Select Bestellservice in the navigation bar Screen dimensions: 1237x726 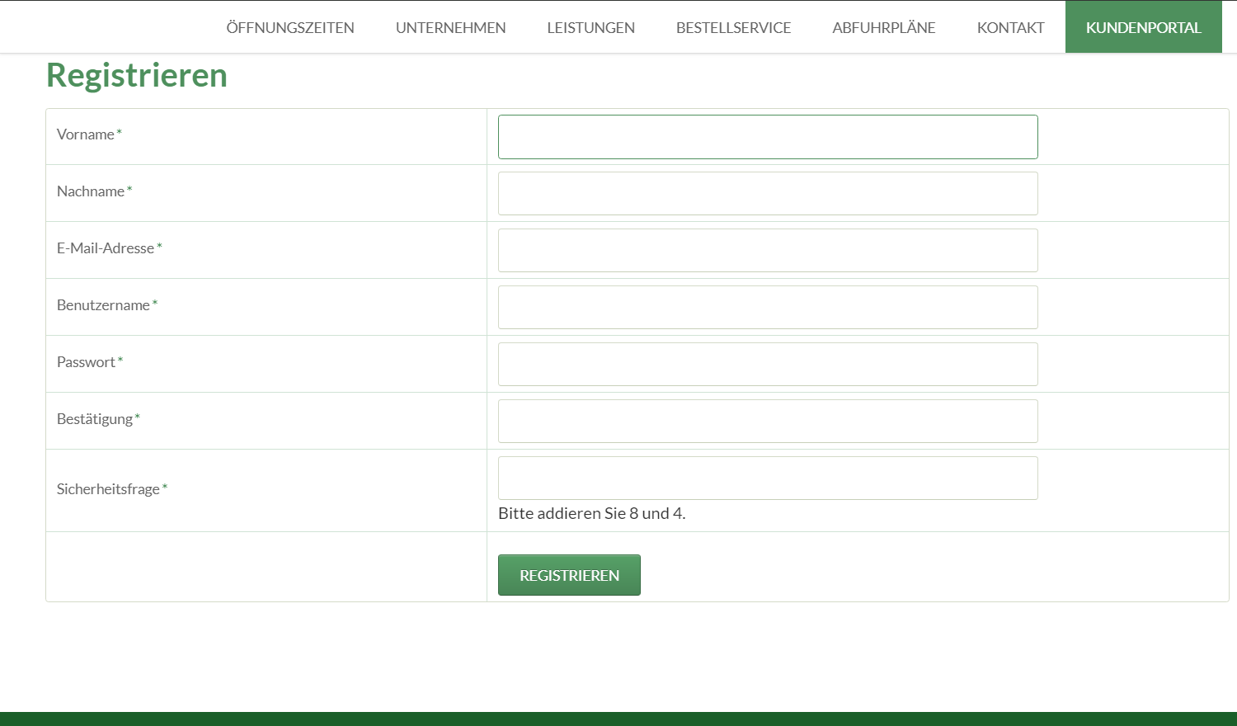[733, 28]
